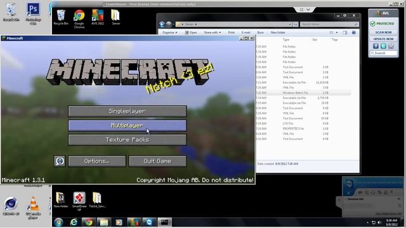
Task: Click the Explorer back arrow button
Action: tap(162, 24)
